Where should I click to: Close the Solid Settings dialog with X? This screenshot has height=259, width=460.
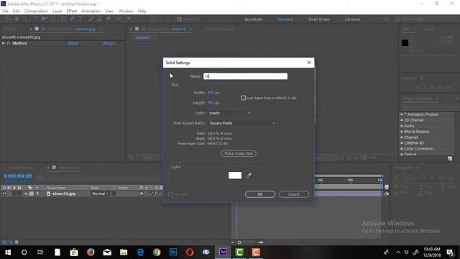coord(309,63)
